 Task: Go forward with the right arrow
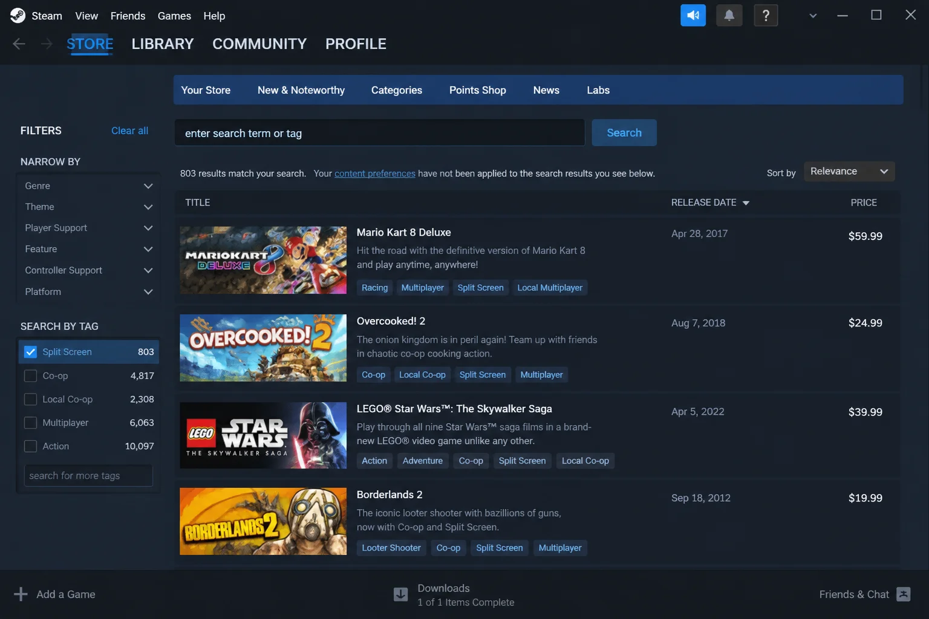pos(46,44)
